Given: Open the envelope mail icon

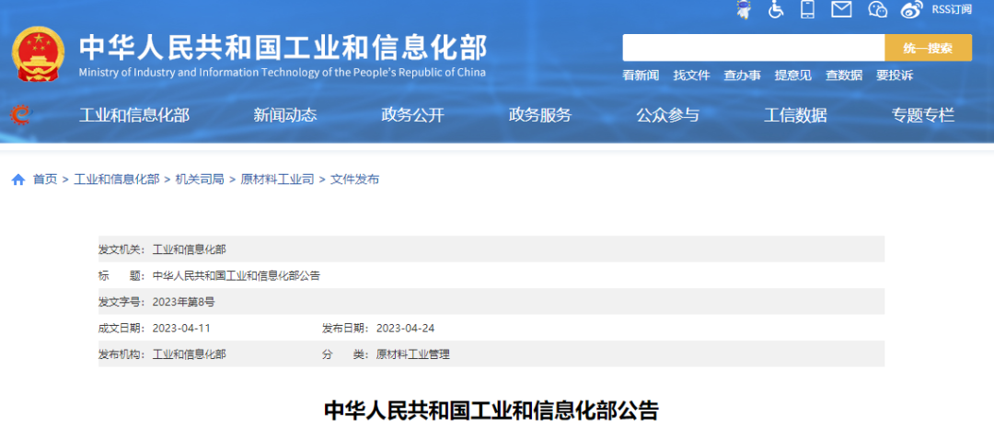Looking at the screenshot, I should [x=841, y=9].
